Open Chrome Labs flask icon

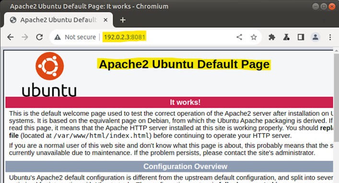[x=286, y=37]
